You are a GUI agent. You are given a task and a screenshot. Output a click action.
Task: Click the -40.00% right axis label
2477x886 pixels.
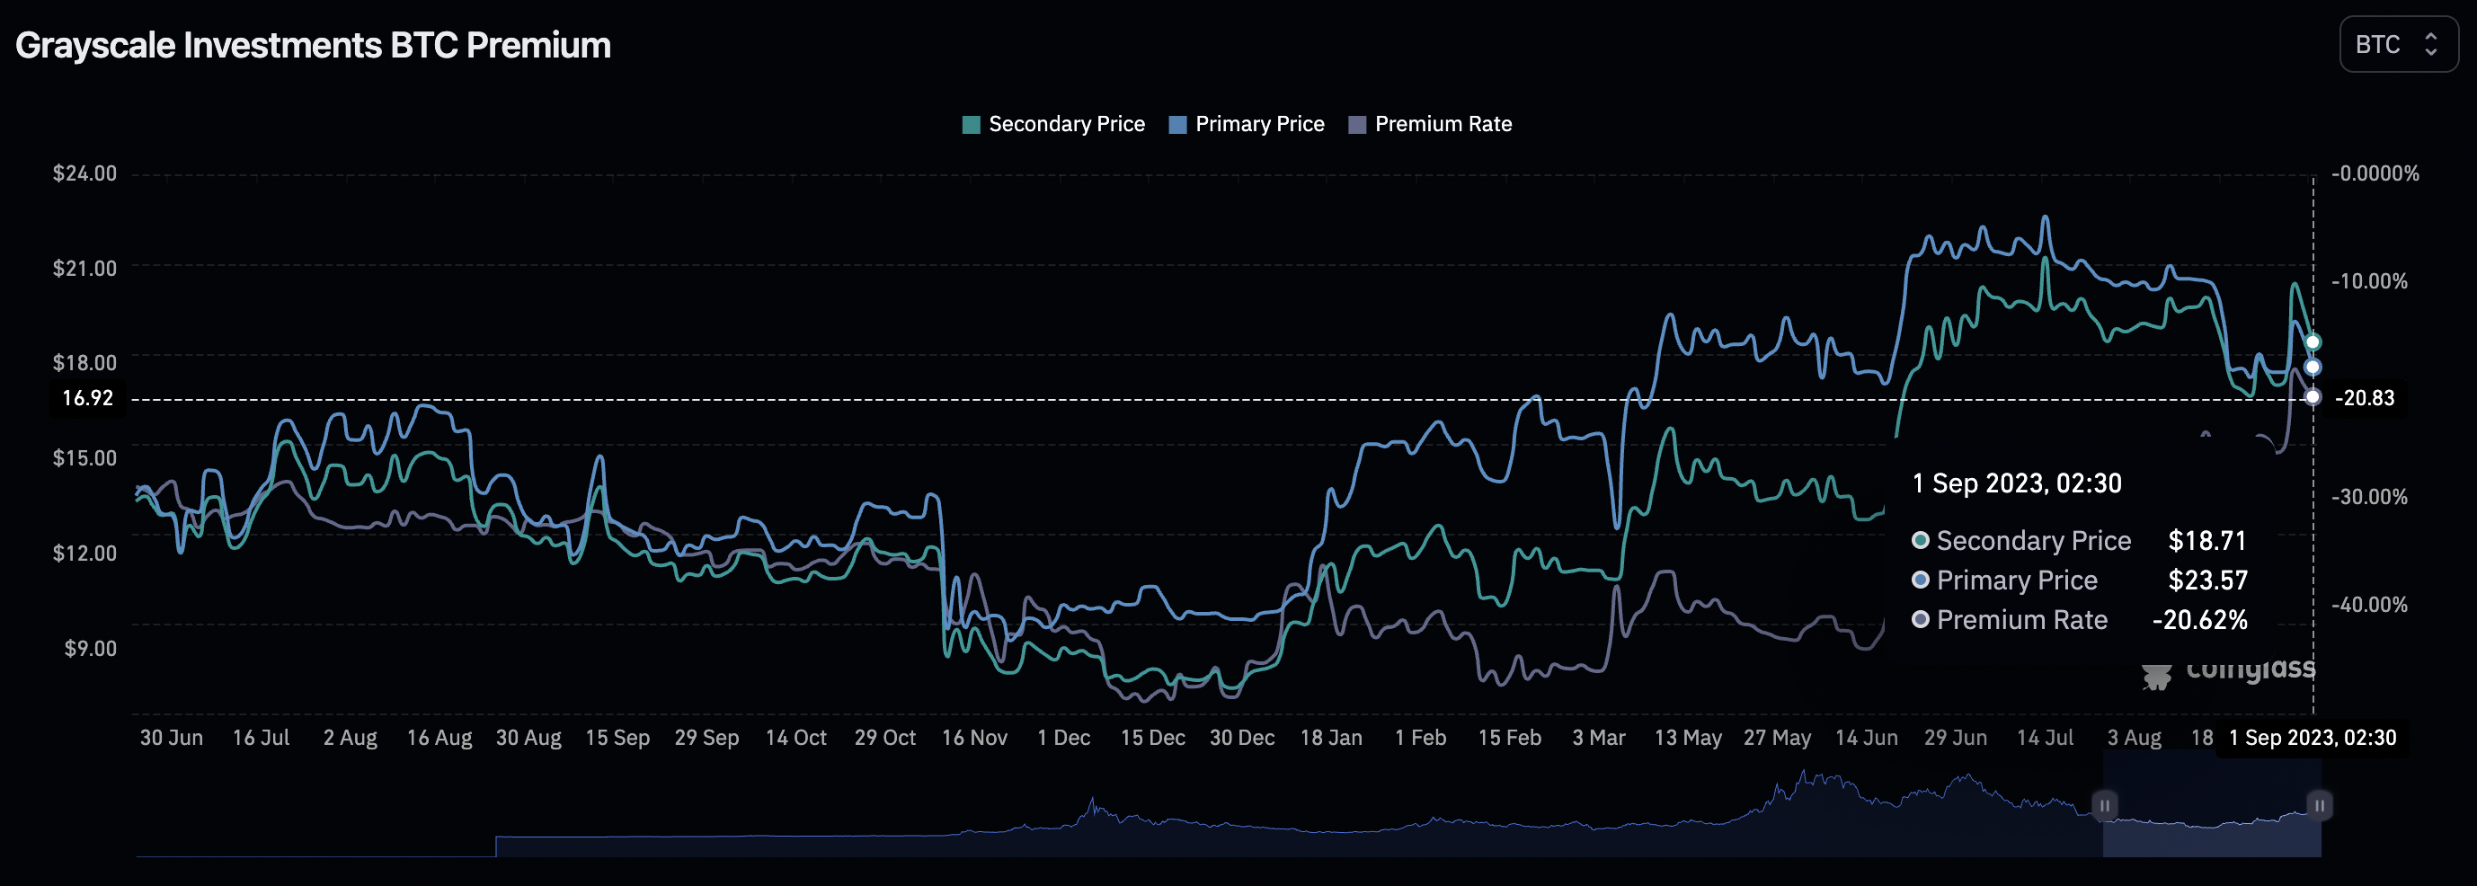2369,606
